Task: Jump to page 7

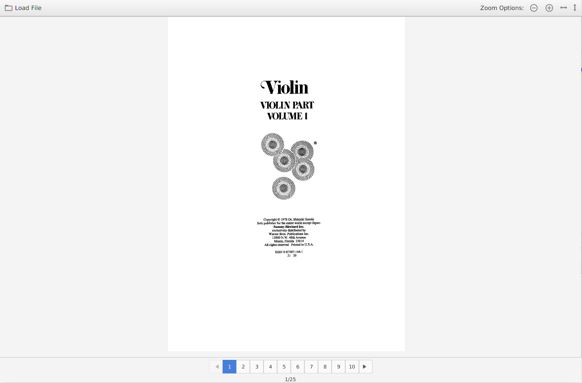Action: [x=311, y=367]
